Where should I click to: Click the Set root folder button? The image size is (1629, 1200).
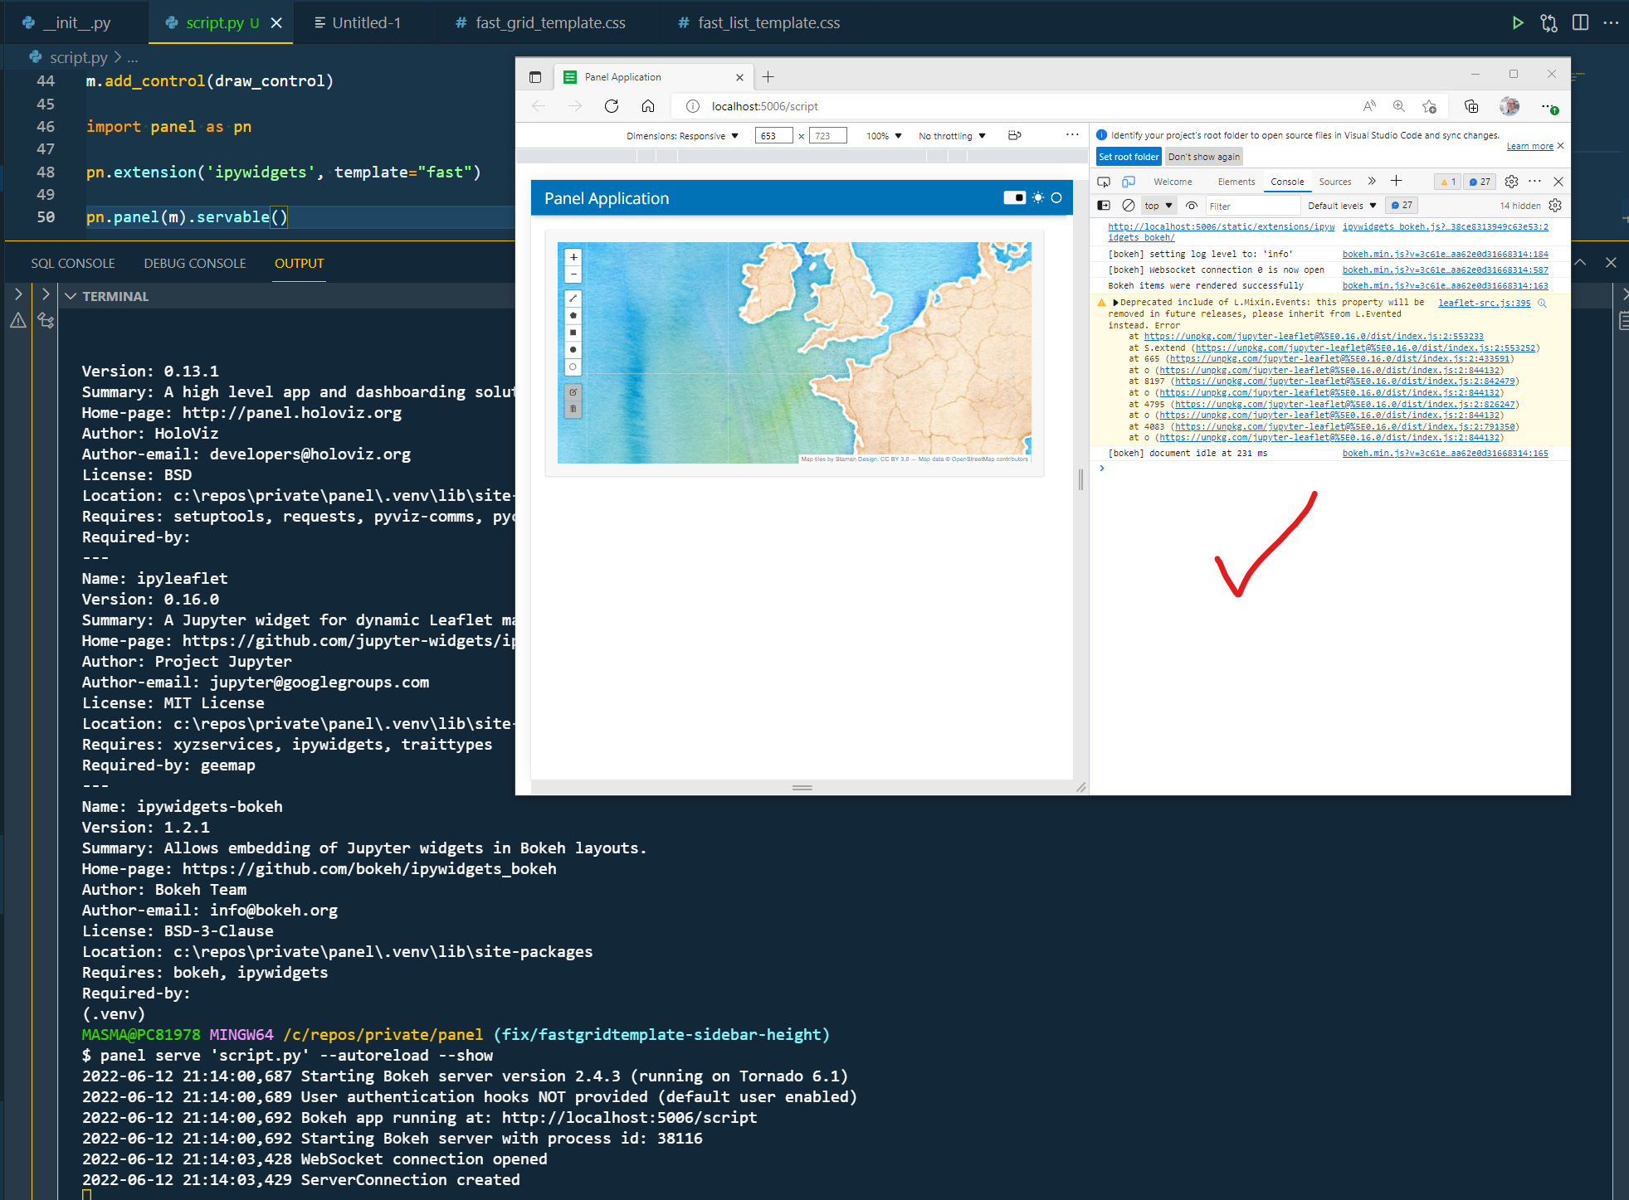coord(1127,156)
